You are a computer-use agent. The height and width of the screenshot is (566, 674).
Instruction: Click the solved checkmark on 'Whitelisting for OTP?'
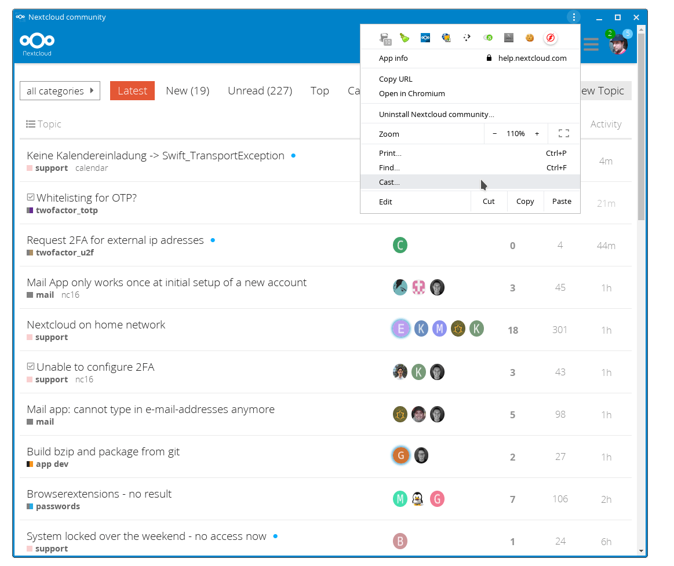(30, 197)
